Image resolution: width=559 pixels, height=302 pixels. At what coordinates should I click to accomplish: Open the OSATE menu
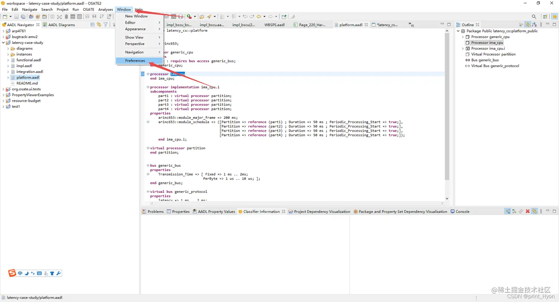pos(88,10)
